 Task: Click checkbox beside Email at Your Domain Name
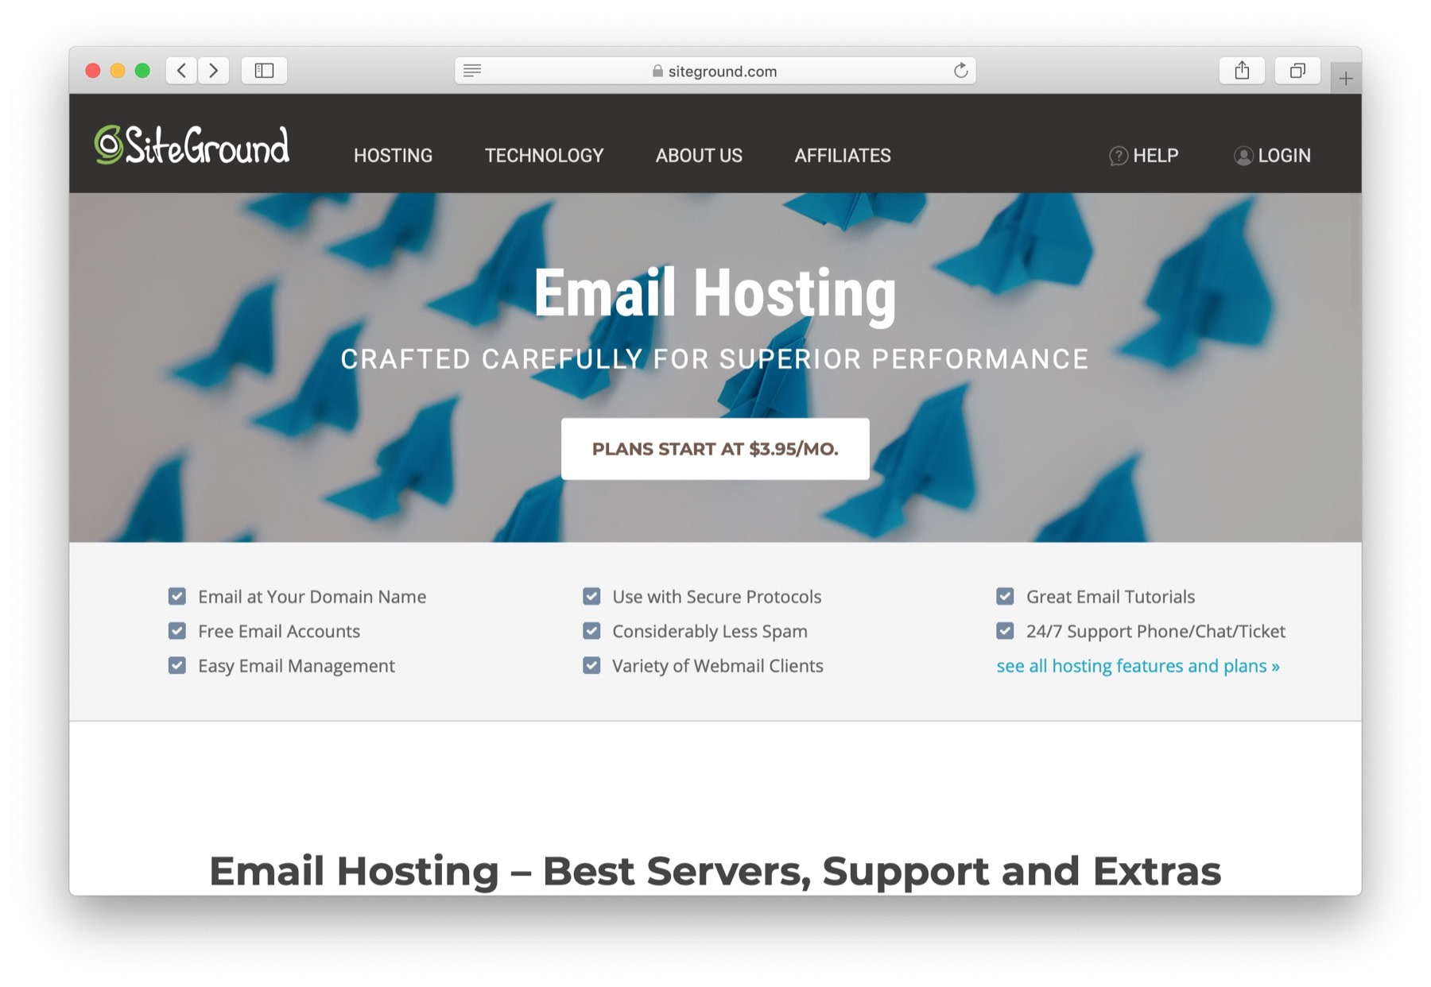177,596
